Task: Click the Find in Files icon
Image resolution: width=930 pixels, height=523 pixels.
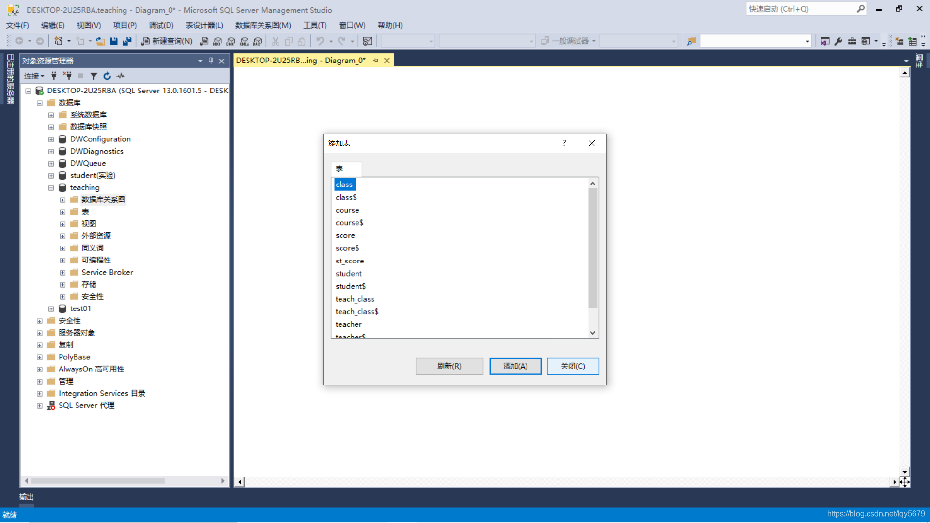Action: click(691, 41)
